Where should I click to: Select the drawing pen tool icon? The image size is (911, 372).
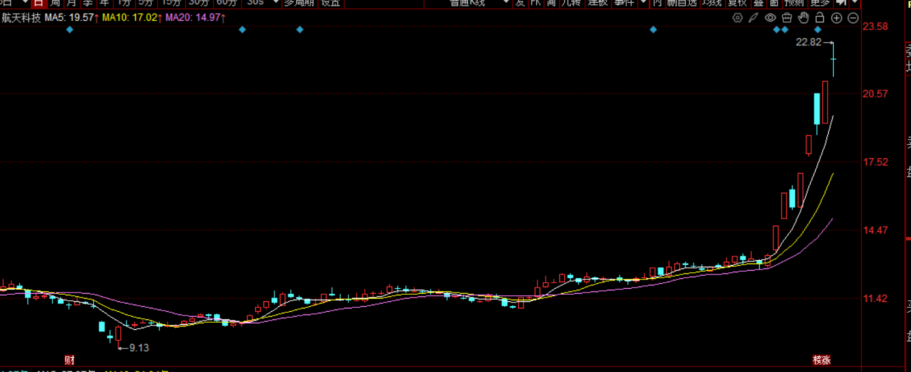pos(754,18)
